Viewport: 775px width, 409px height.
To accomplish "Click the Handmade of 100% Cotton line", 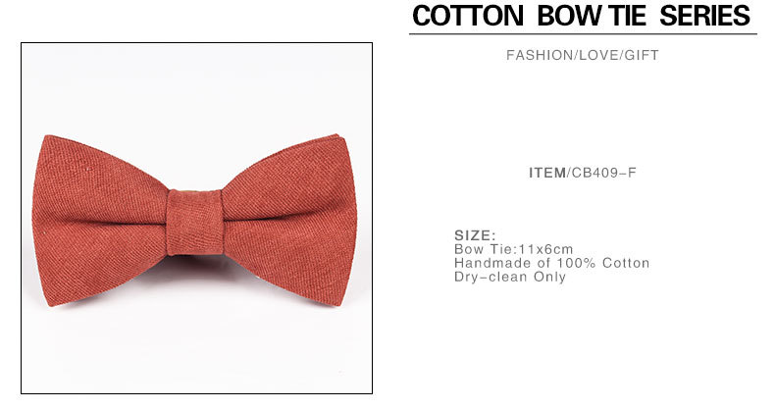I will (551, 263).
